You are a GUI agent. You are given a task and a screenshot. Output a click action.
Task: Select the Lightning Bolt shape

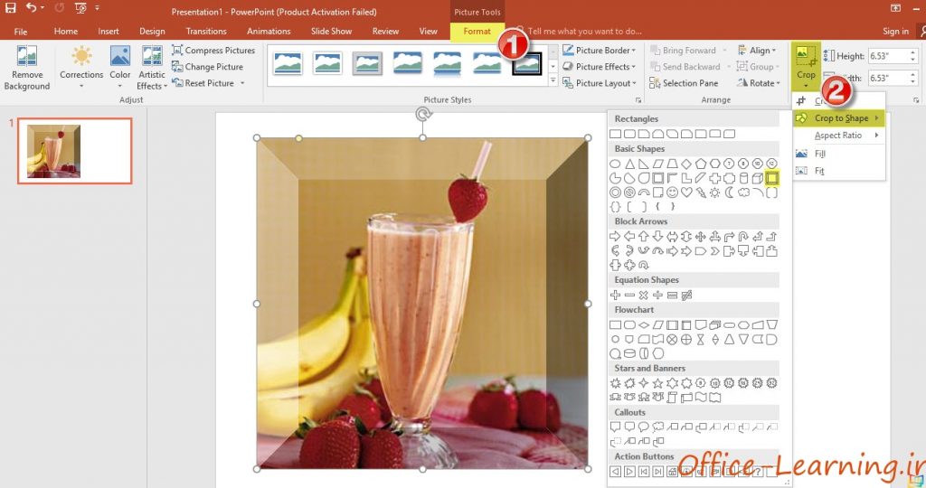coord(701,192)
